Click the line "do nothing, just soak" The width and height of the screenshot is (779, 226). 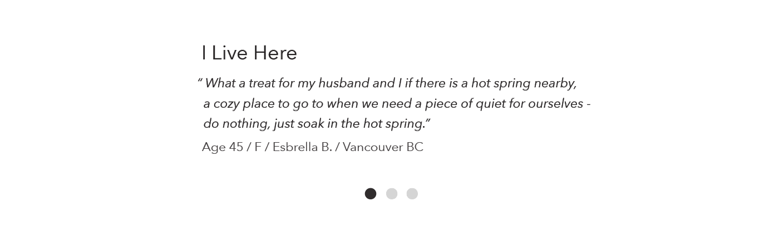click(x=314, y=124)
